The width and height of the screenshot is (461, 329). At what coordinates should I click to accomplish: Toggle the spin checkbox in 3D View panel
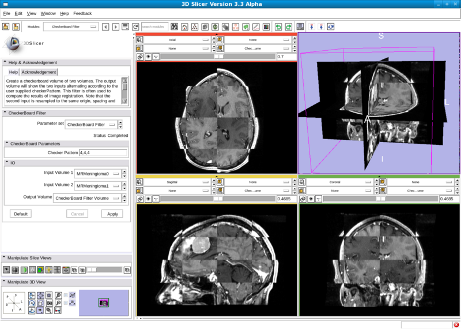coord(66,296)
